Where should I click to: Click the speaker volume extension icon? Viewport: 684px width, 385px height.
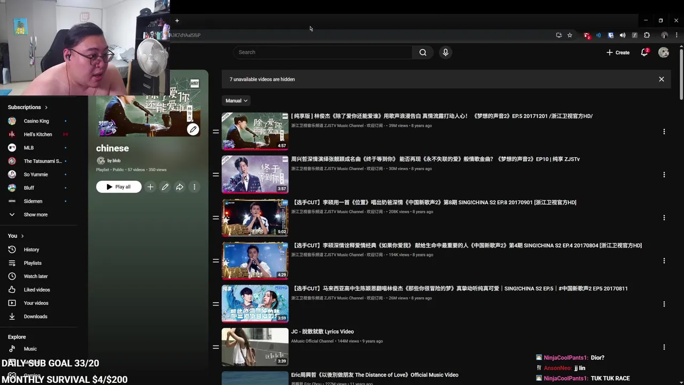623,35
